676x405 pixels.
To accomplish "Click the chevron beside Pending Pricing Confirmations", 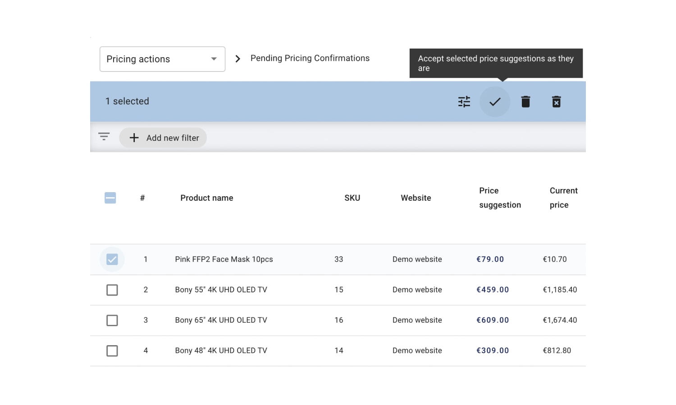I will (x=238, y=59).
